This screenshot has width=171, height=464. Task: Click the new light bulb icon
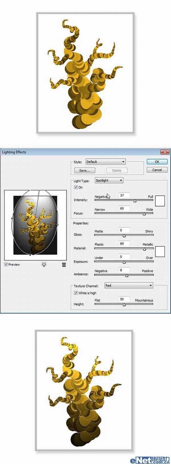click(44, 264)
